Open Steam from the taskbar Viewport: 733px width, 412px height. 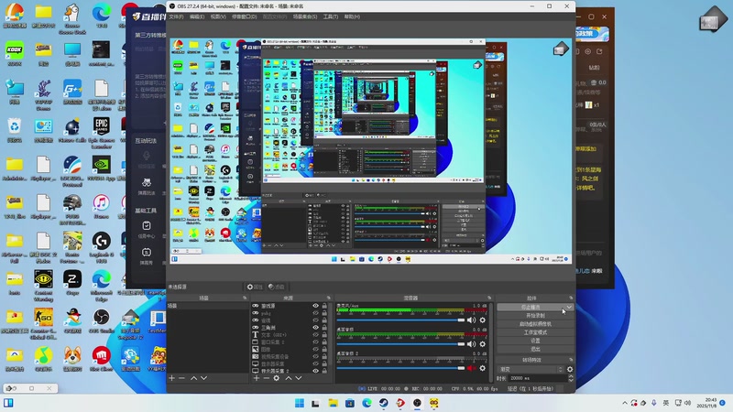click(x=383, y=403)
